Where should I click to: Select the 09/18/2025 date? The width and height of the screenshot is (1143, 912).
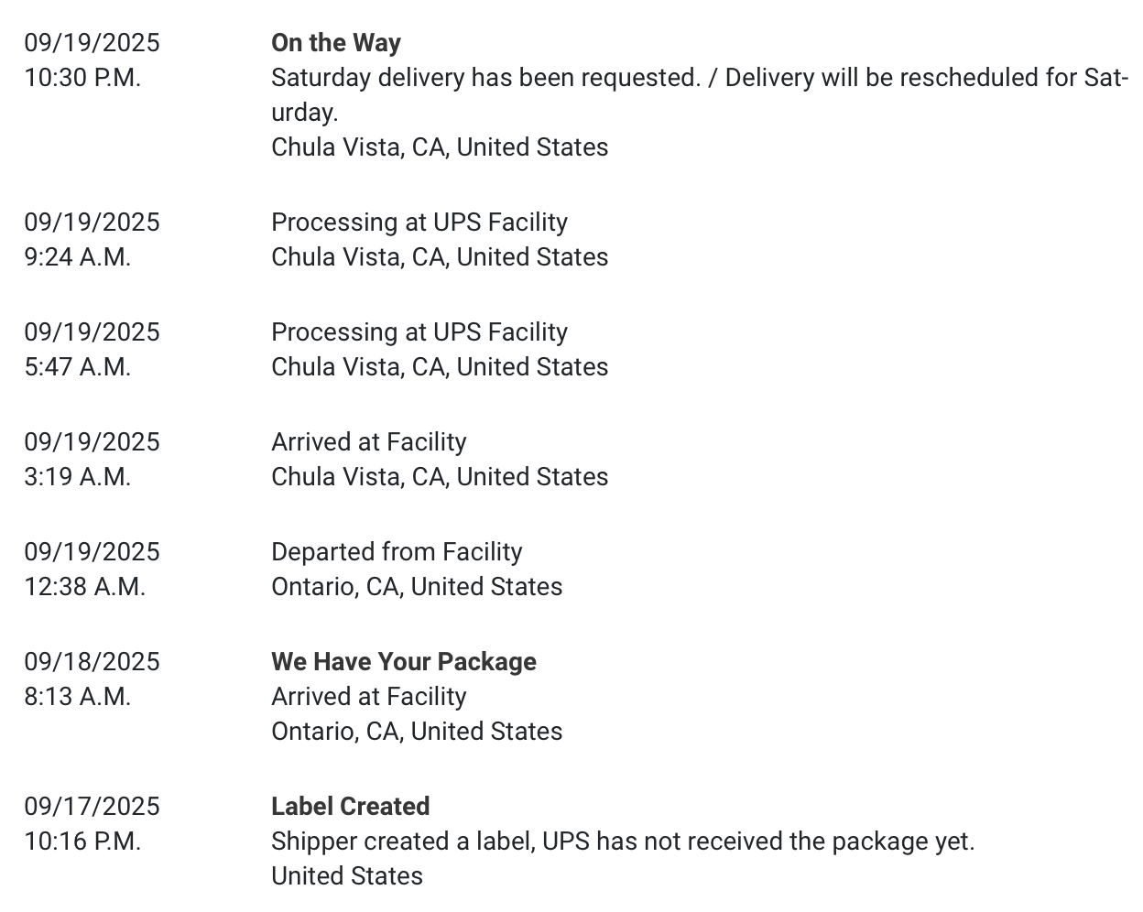[92, 662]
